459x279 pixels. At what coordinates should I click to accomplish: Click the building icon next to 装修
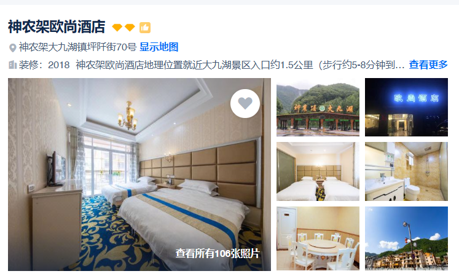[12, 65]
